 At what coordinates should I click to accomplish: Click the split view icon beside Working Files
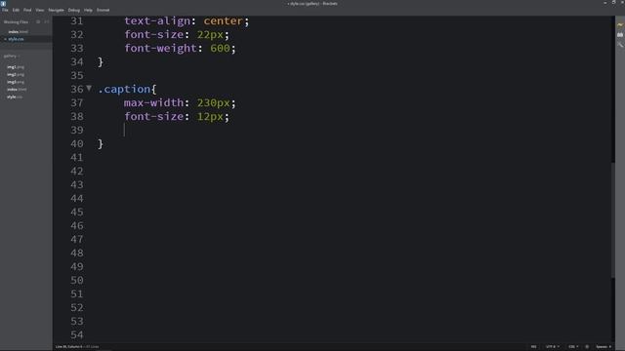pyautogui.click(x=46, y=21)
